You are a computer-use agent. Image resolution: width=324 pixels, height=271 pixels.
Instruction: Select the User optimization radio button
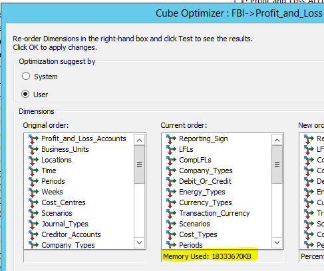pyautogui.click(x=25, y=94)
